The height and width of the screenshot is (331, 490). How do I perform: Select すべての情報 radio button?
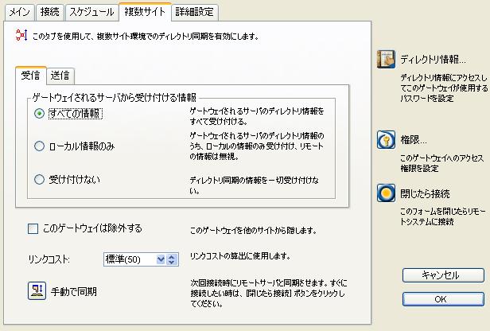39,113
